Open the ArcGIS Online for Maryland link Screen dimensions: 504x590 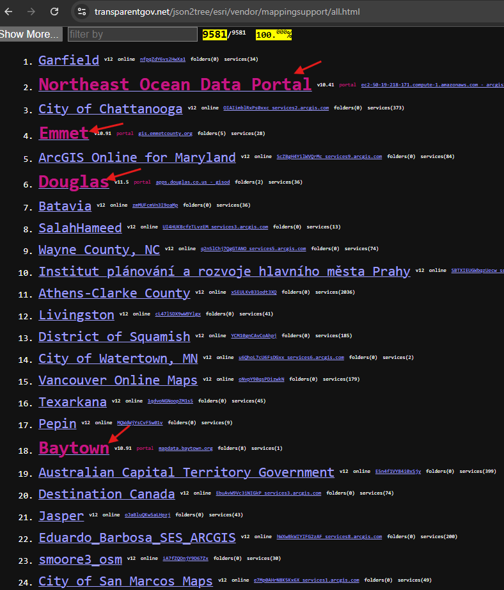pos(138,157)
